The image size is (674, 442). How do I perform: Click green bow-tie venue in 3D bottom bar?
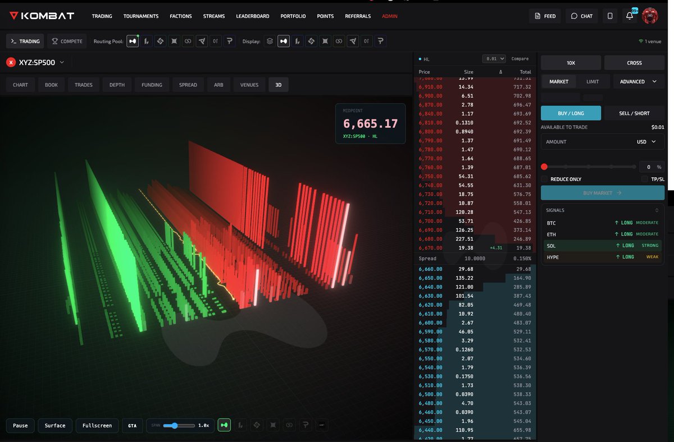tap(224, 425)
